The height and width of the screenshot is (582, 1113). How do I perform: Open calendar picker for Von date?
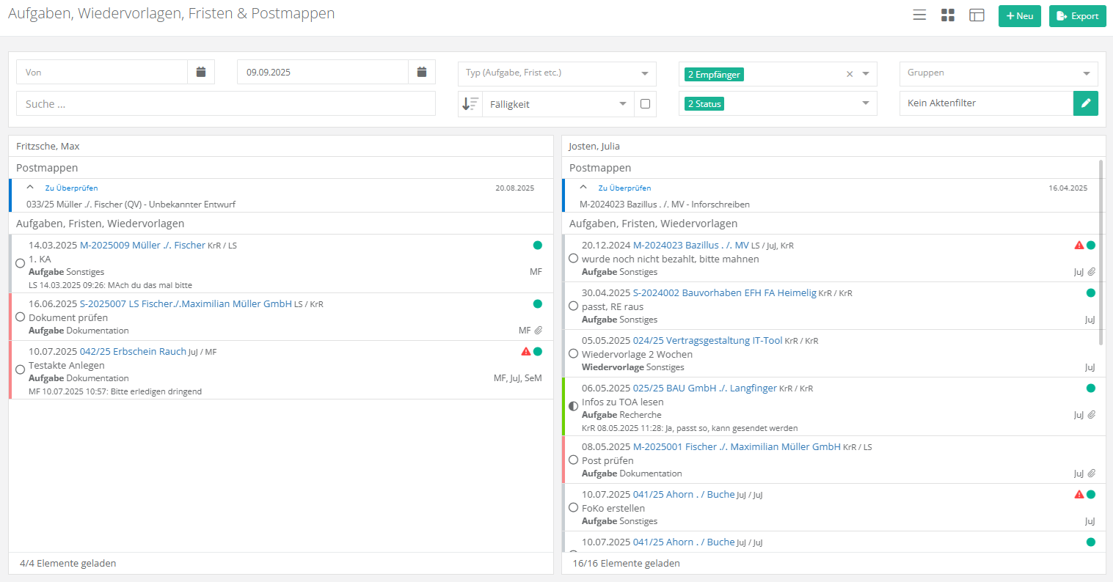coord(201,72)
